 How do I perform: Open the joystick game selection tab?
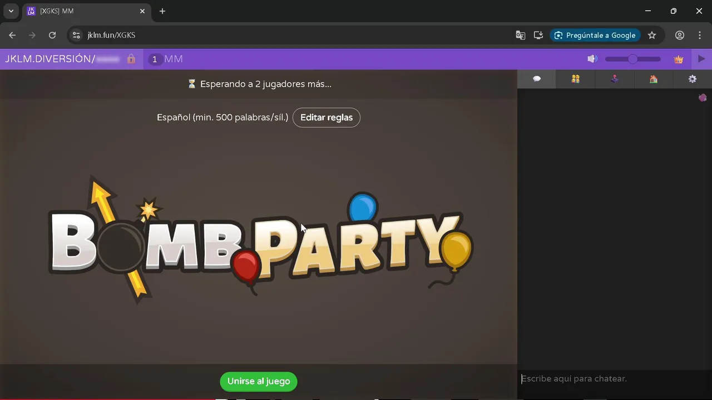615,79
